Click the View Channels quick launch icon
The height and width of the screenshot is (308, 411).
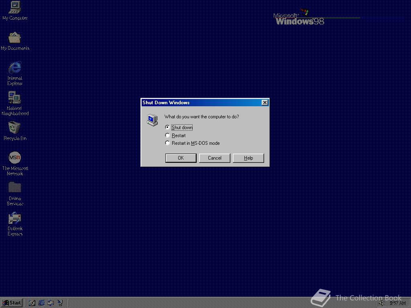(x=60, y=303)
